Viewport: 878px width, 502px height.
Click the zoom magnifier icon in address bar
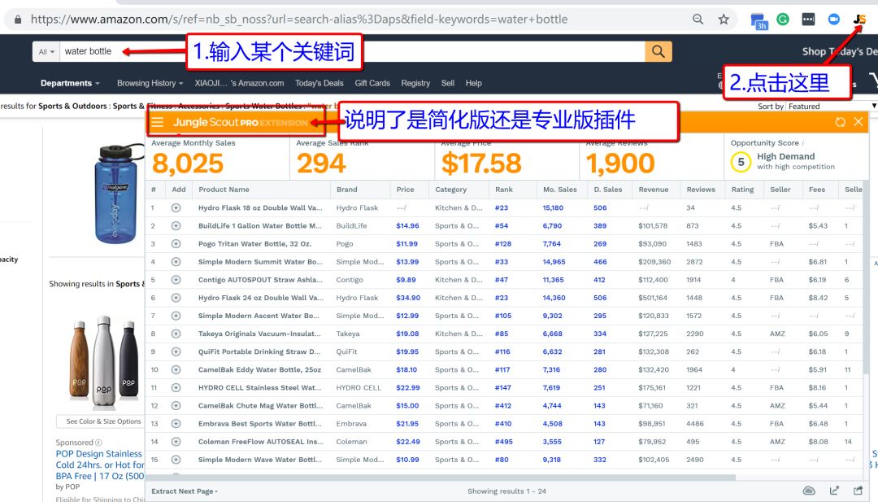pos(698,19)
